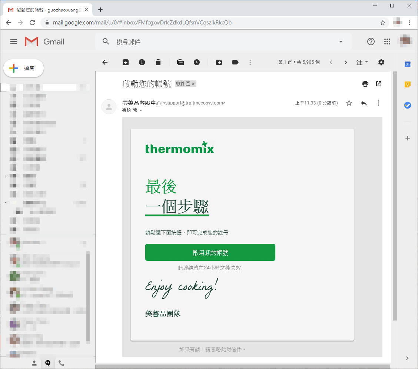Delete the open email
Screen dimensions: 418x369
click(158, 62)
